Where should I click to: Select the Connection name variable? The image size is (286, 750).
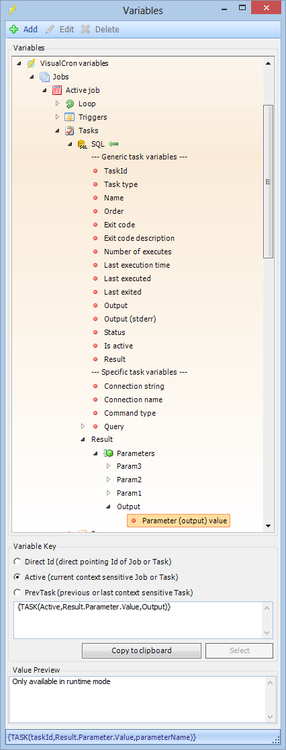[x=133, y=400]
